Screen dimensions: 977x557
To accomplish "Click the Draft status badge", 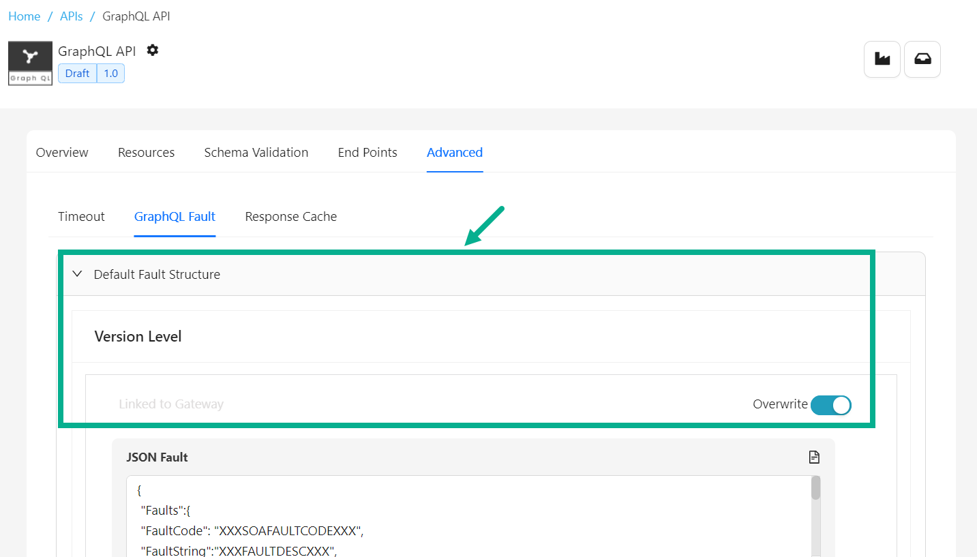I will click(x=78, y=74).
